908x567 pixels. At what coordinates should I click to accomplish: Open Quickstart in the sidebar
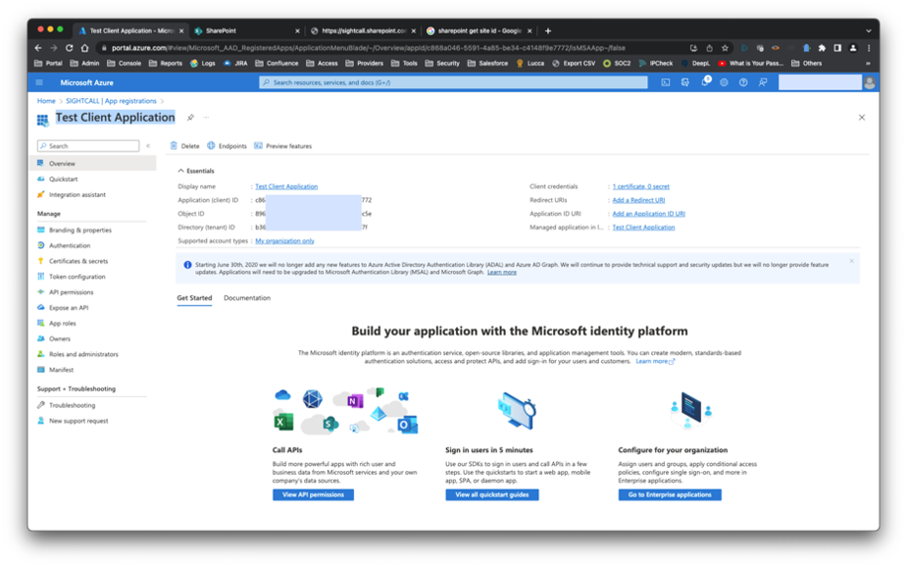pyautogui.click(x=63, y=179)
